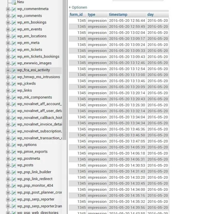Sort by the form_id column header
Image resolution: width=203 pixels, height=214 pixels.
[76, 15]
